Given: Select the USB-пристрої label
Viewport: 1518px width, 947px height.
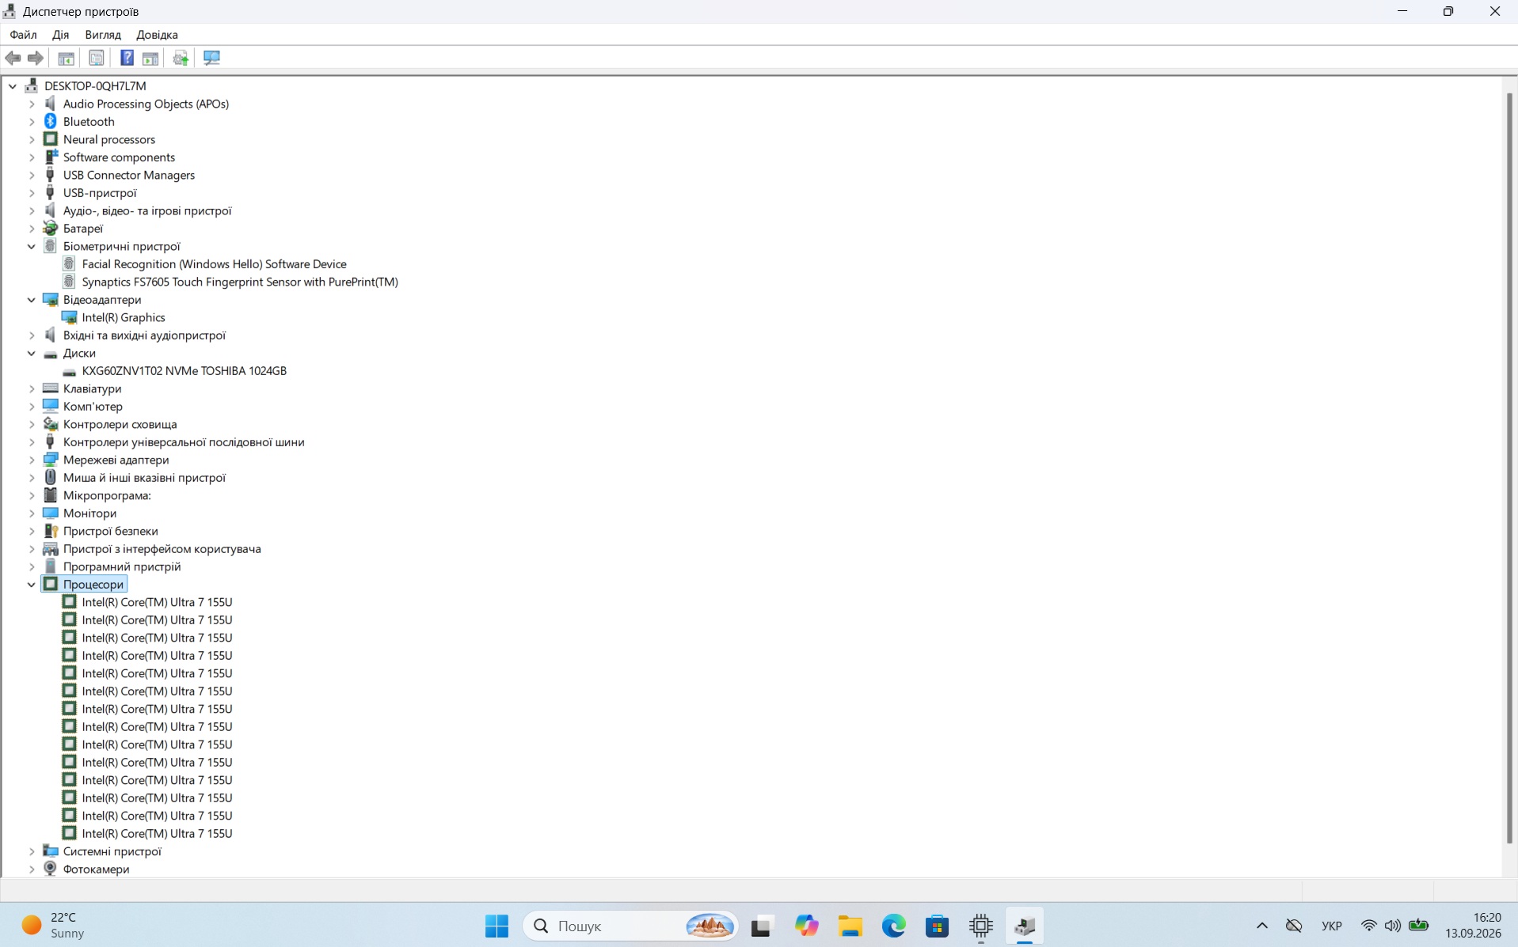Looking at the screenshot, I should click(100, 192).
